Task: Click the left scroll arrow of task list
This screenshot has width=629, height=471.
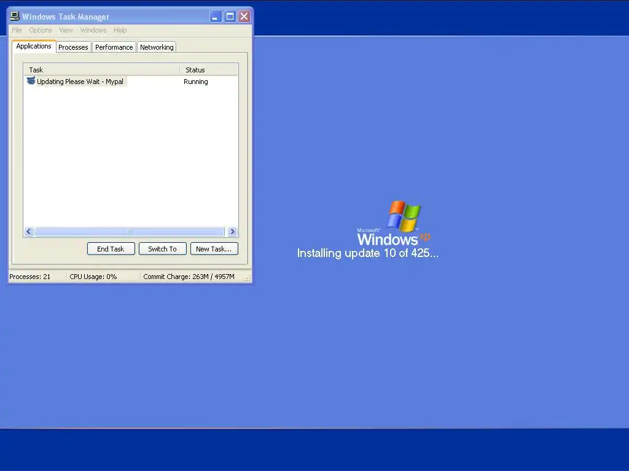Action: coord(29,231)
